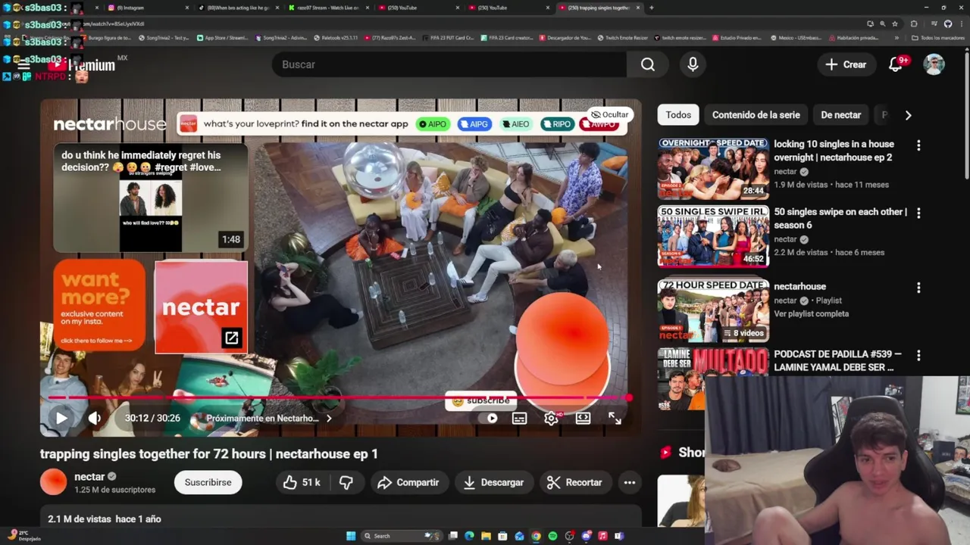Click the Compartir share button
This screenshot has height=545, width=970.
pyautogui.click(x=408, y=482)
